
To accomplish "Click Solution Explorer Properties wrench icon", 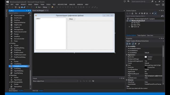I will click(x=153, y=13).
